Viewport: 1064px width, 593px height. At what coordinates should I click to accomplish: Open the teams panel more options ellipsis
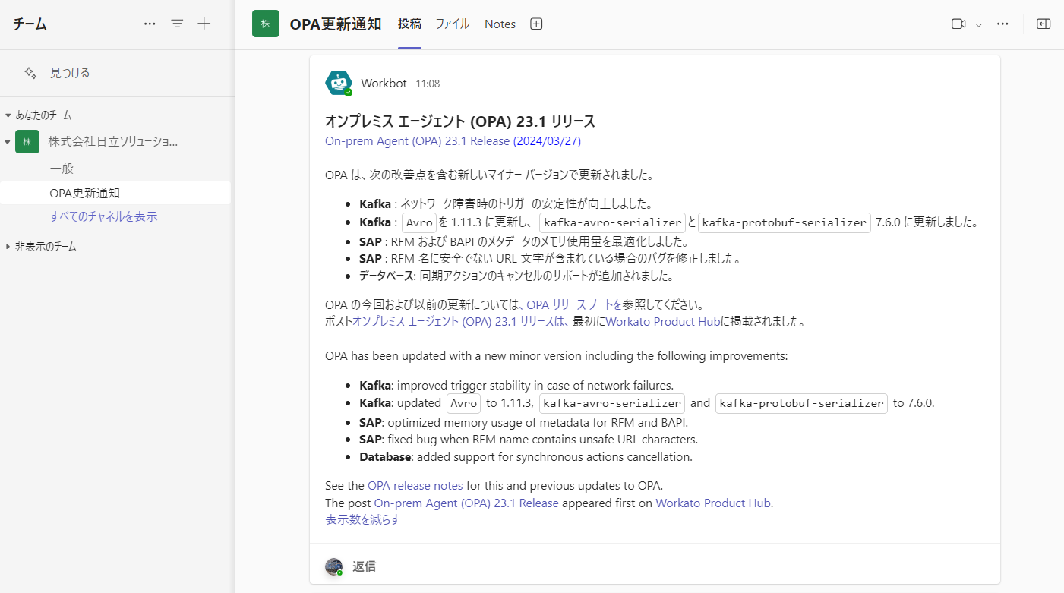pos(150,24)
